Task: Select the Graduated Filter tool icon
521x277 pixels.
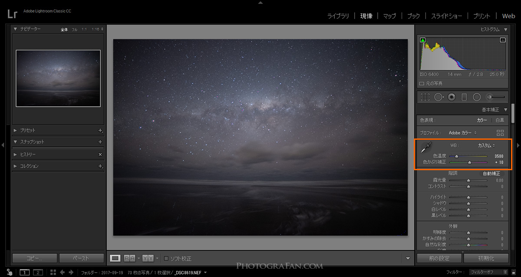Action: [464, 97]
